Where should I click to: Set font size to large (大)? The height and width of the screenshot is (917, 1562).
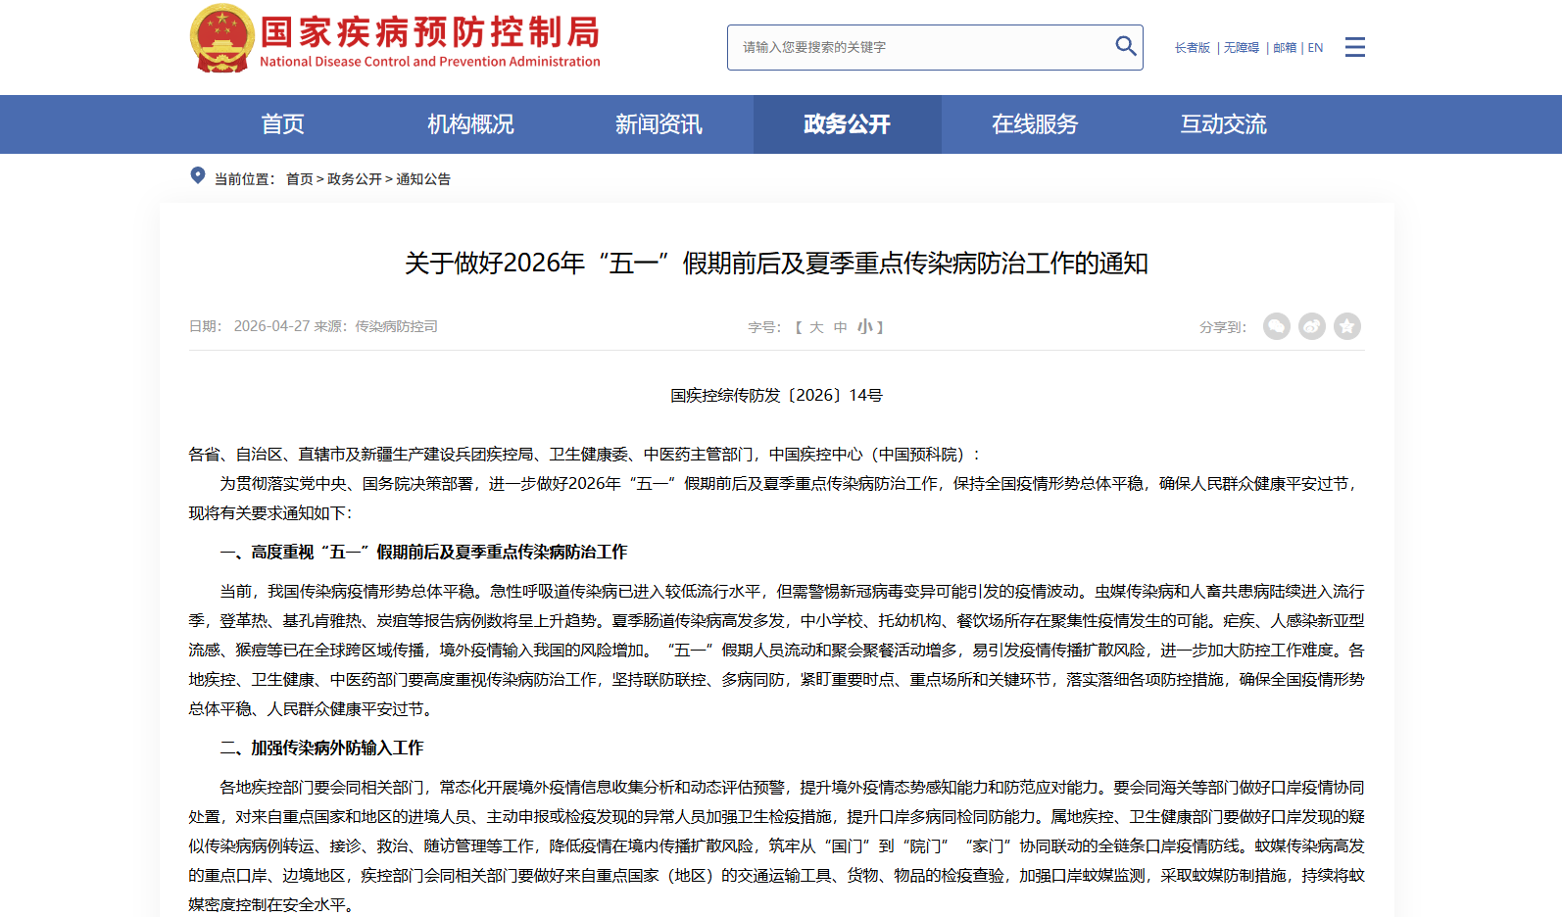pyautogui.click(x=816, y=327)
